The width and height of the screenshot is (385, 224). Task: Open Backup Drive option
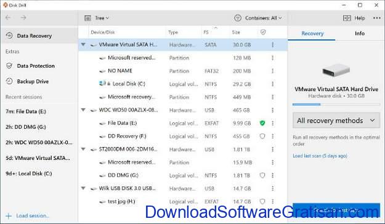(33, 81)
